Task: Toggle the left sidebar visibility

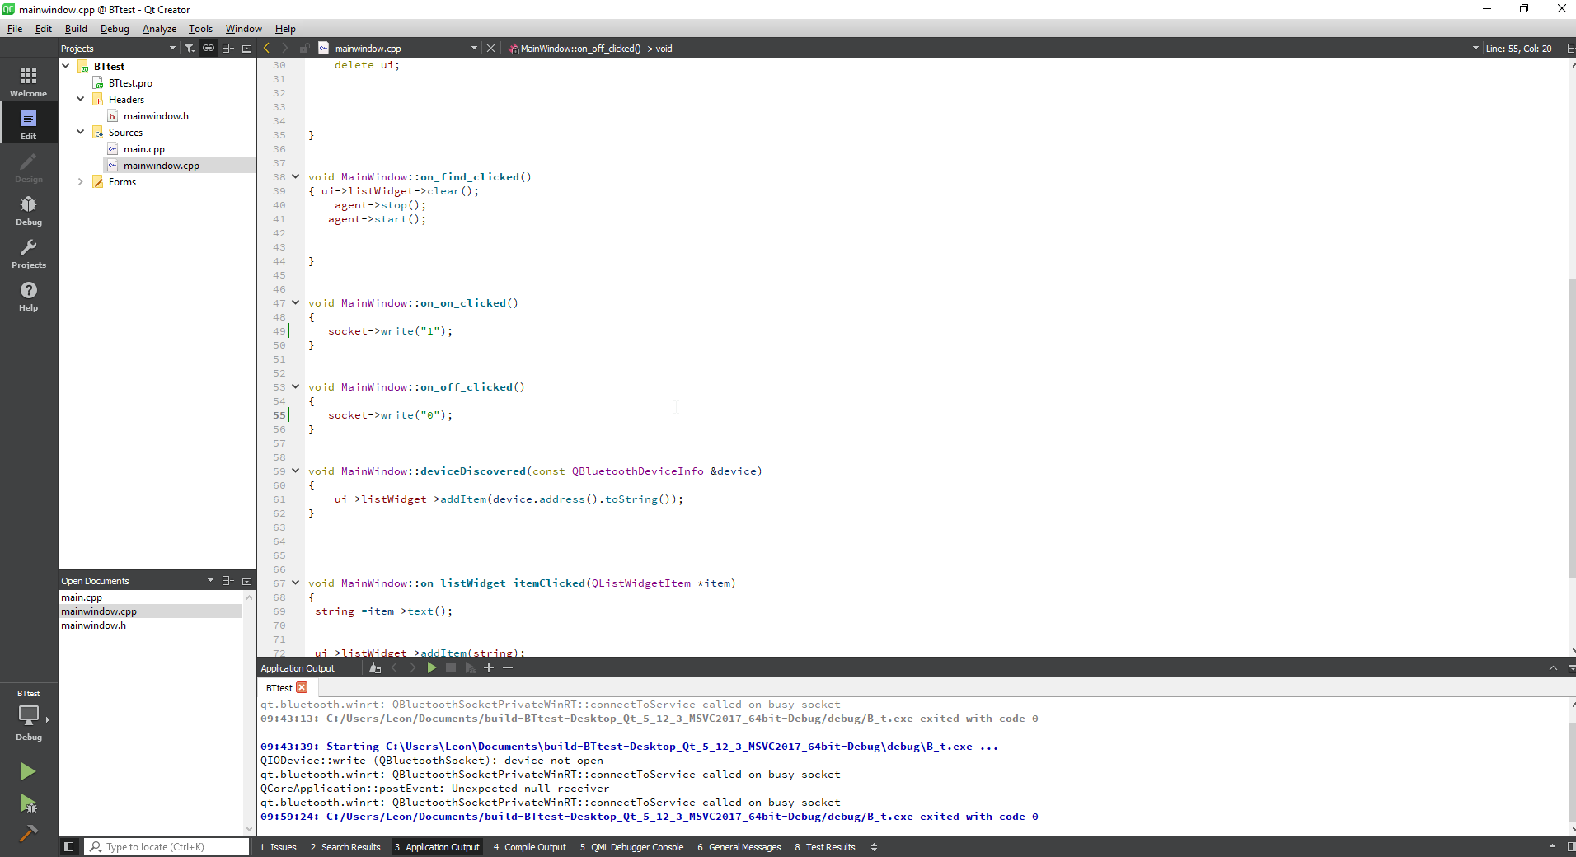Action: [x=68, y=846]
